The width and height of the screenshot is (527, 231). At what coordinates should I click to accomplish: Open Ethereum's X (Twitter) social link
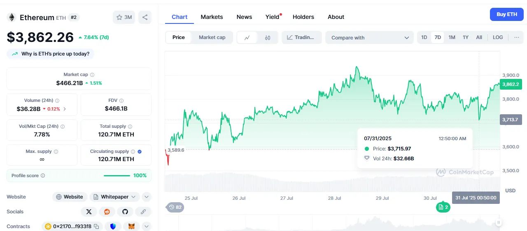(89, 212)
